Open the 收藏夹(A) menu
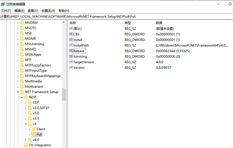The height and width of the screenshot is (148, 233). click(x=48, y=11)
